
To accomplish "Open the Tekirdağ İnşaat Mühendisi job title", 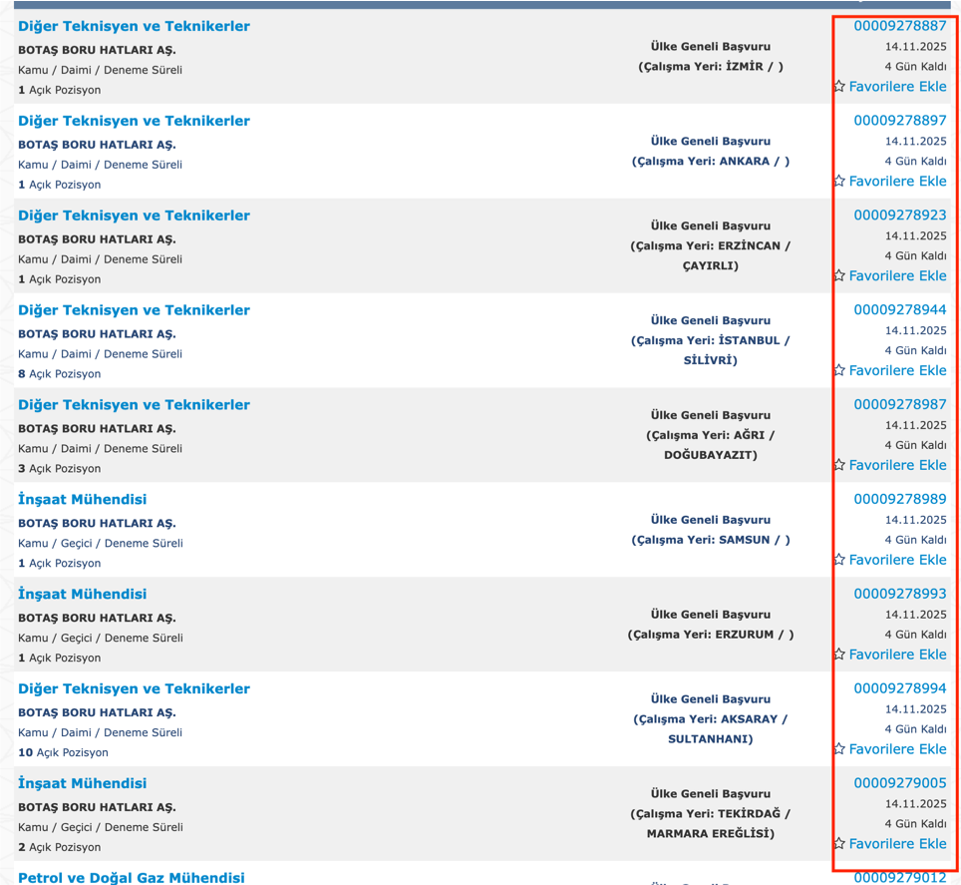I will point(82,783).
